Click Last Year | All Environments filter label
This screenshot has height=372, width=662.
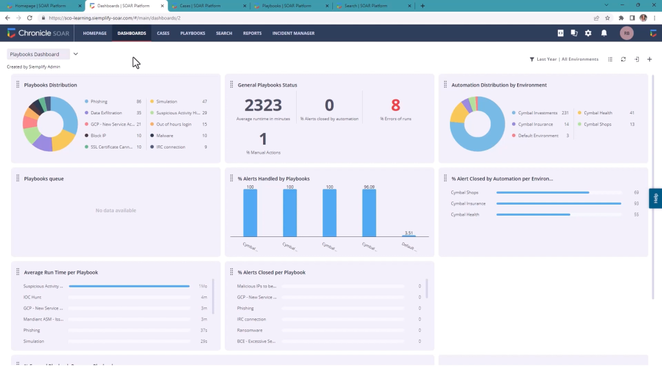click(x=568, y=59)
